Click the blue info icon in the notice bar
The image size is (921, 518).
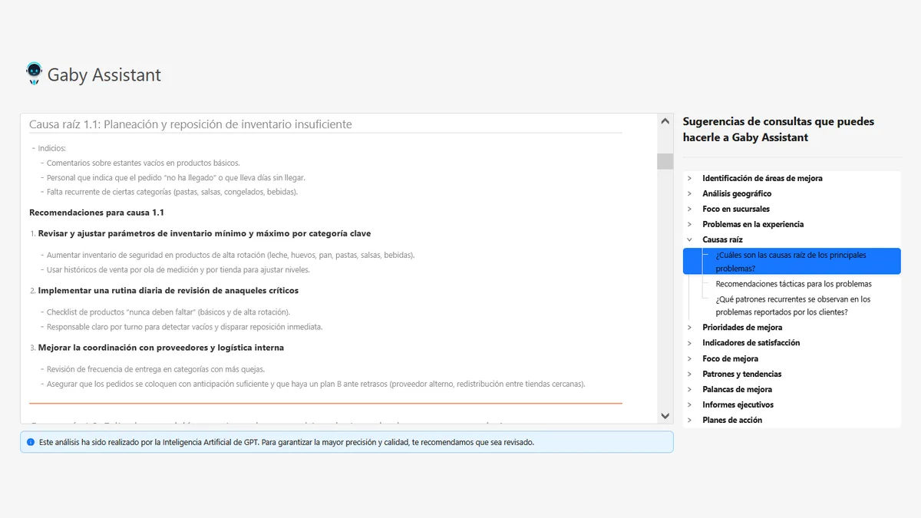31,442
